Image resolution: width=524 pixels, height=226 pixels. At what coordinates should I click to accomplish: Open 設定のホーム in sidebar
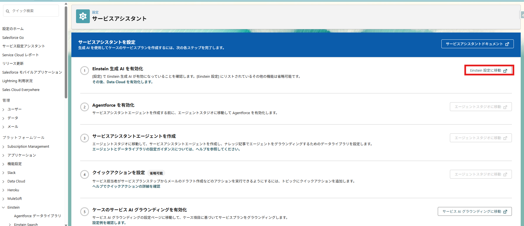click(13, 29)
